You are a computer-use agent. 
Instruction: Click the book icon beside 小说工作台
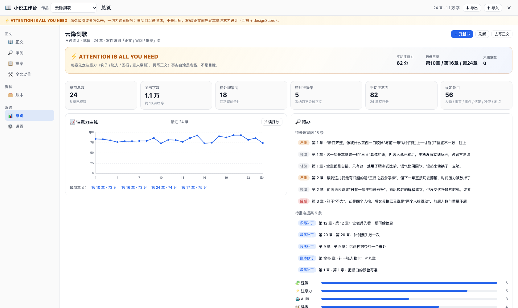8,8
